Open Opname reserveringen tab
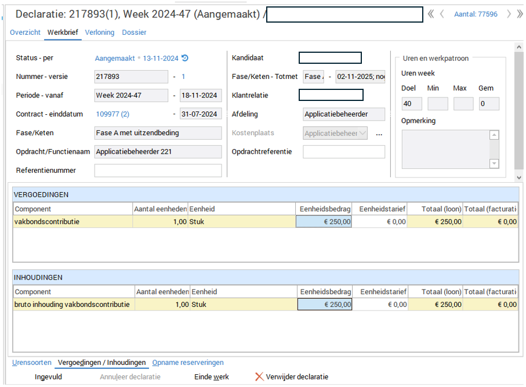Screen dimensions: 526x387 point(188,363)
